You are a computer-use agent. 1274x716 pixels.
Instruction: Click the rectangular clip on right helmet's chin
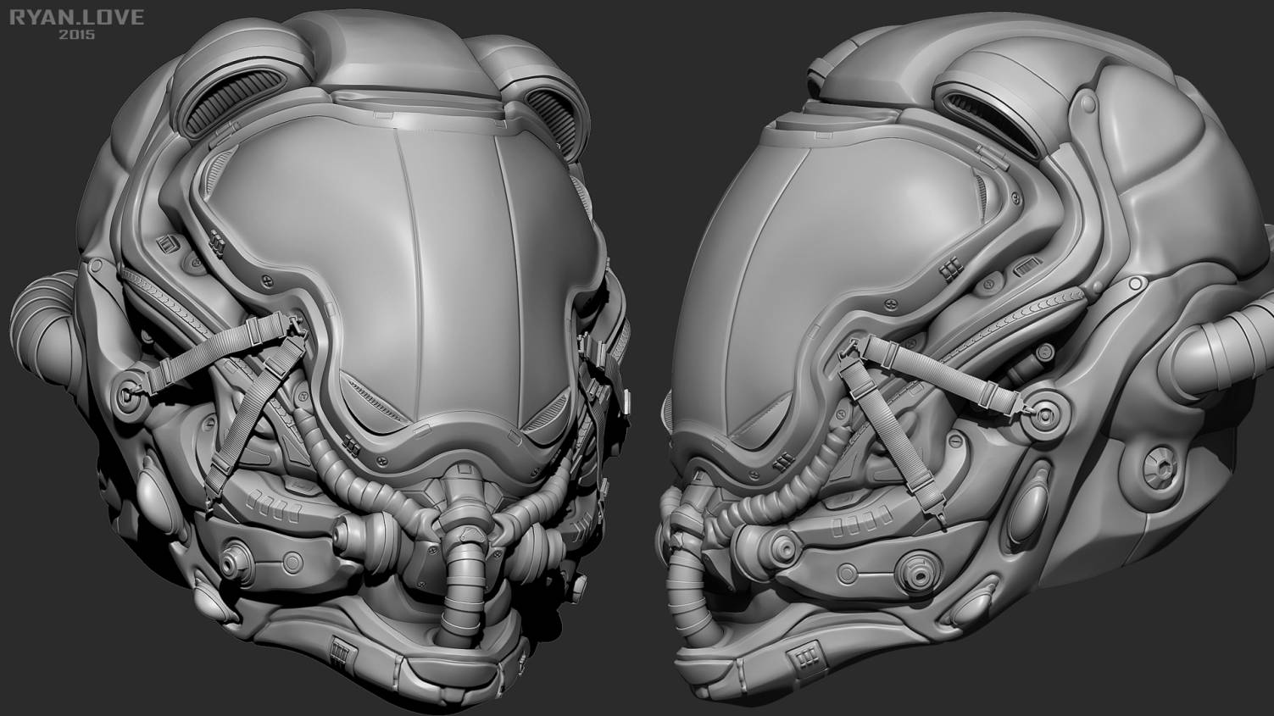[x=799, y=658]
